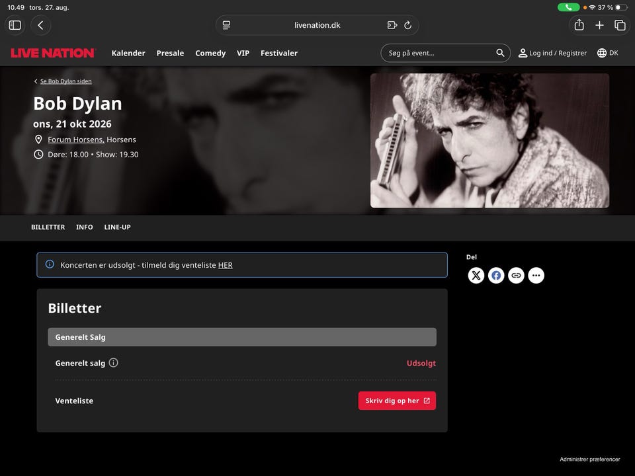
Task: Open more sharing options
Action: [x=536, y=276]
